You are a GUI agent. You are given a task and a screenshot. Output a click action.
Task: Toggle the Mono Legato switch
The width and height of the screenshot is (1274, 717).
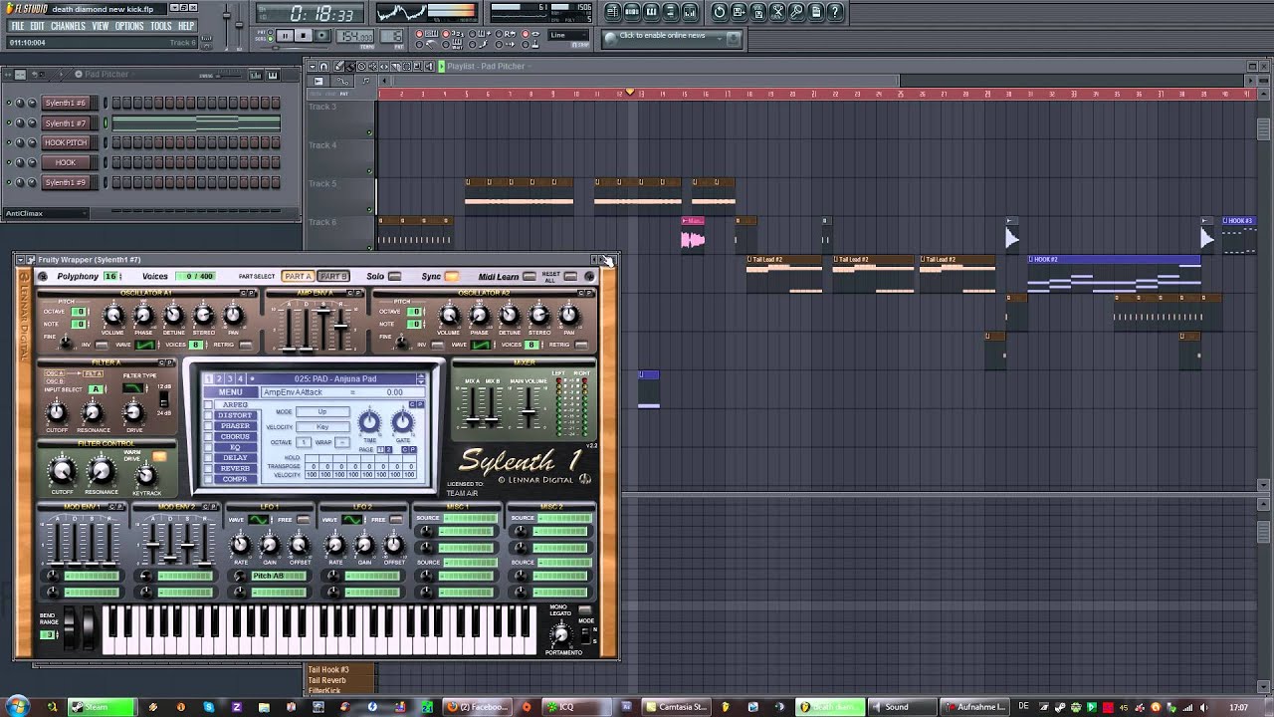(x=584, y=609)
